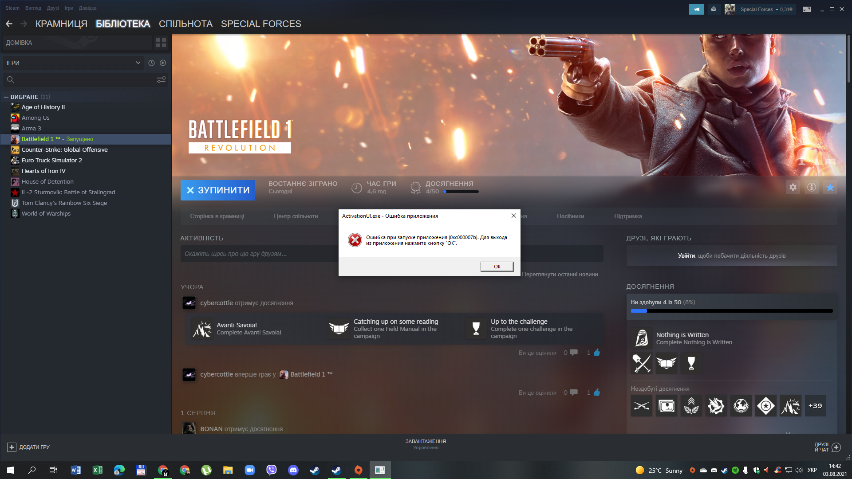
Task: Toggle recent activity clock sorting icon
Action: [151, 63]
